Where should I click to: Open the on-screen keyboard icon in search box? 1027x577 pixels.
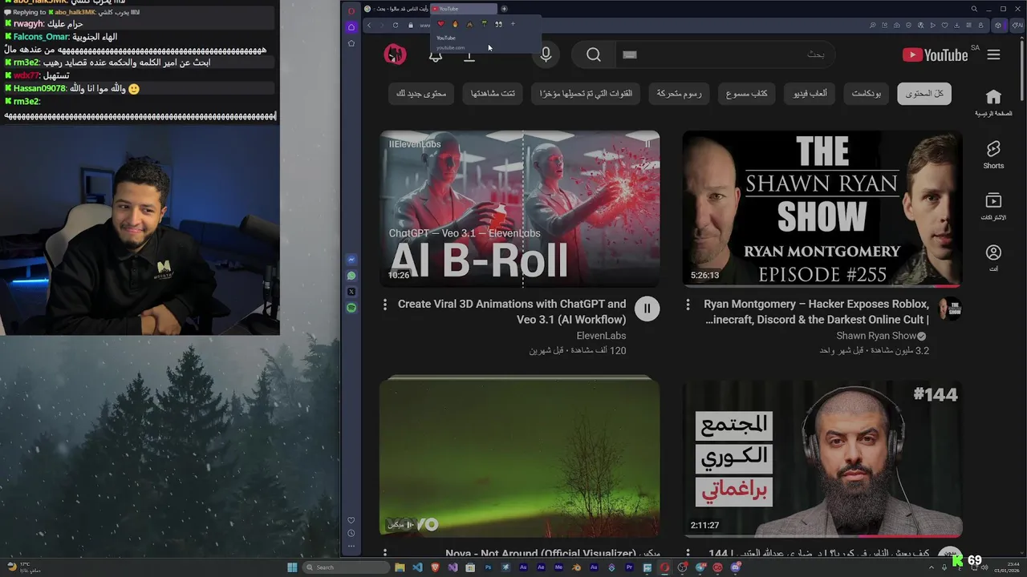(630, 54)
